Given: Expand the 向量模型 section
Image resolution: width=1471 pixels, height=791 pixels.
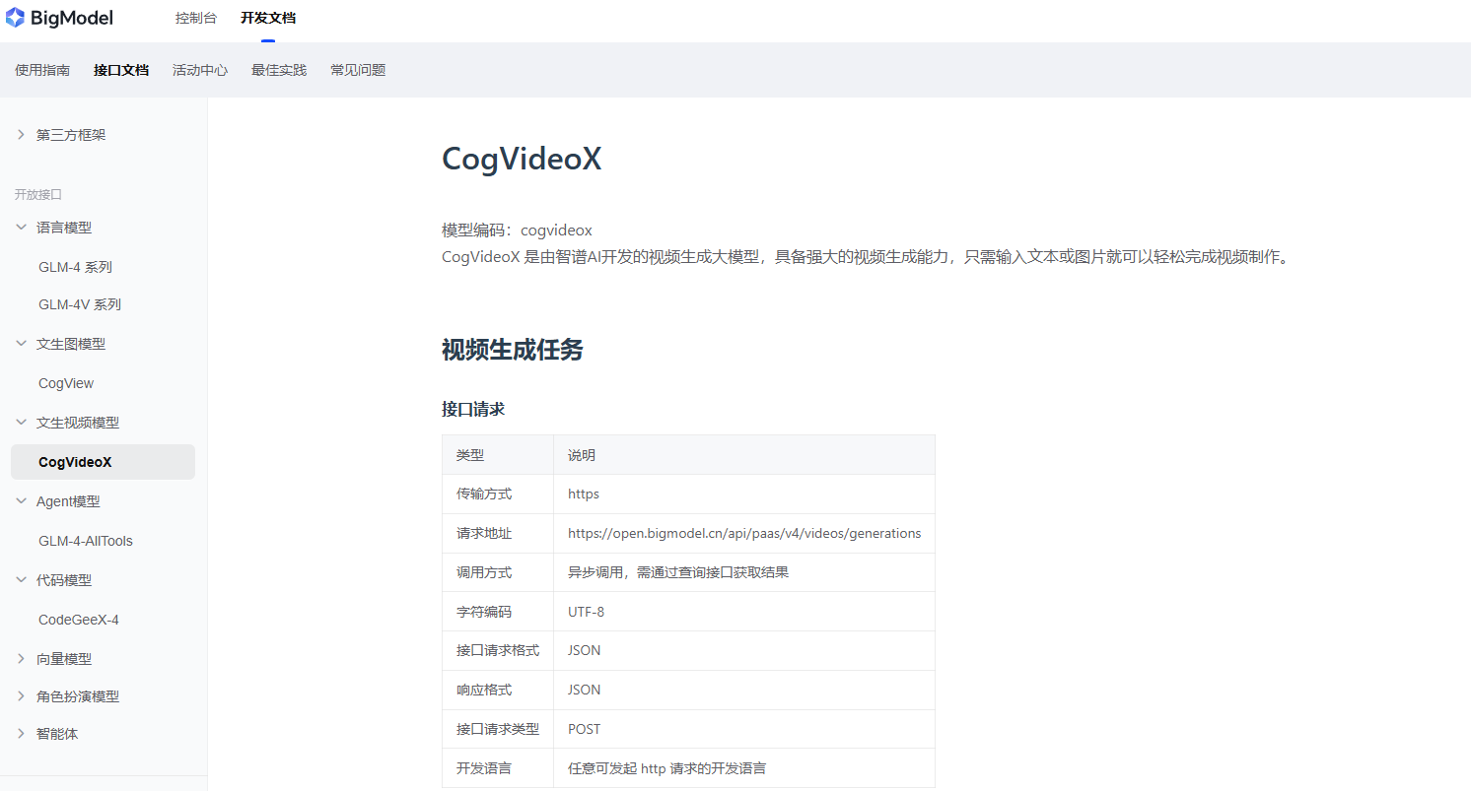Looking at the screenshot, I should [22, 659].
